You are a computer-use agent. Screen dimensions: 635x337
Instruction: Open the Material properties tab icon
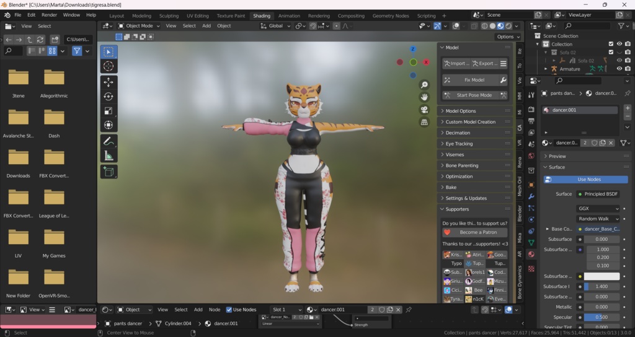pyautogui.click(x=531, y=254)
